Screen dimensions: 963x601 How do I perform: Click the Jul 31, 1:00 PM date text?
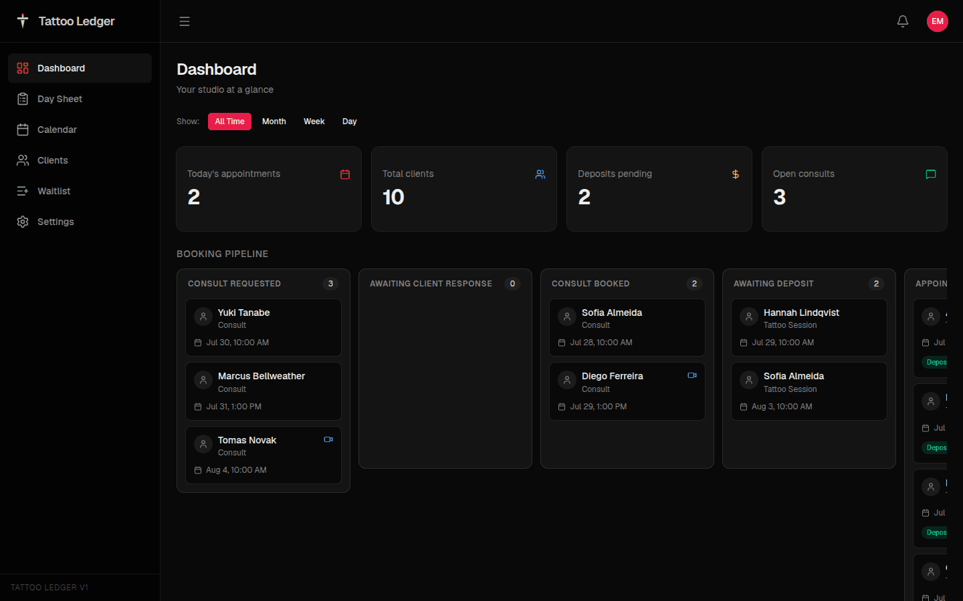pyautogui.click(x=233, y=407)
